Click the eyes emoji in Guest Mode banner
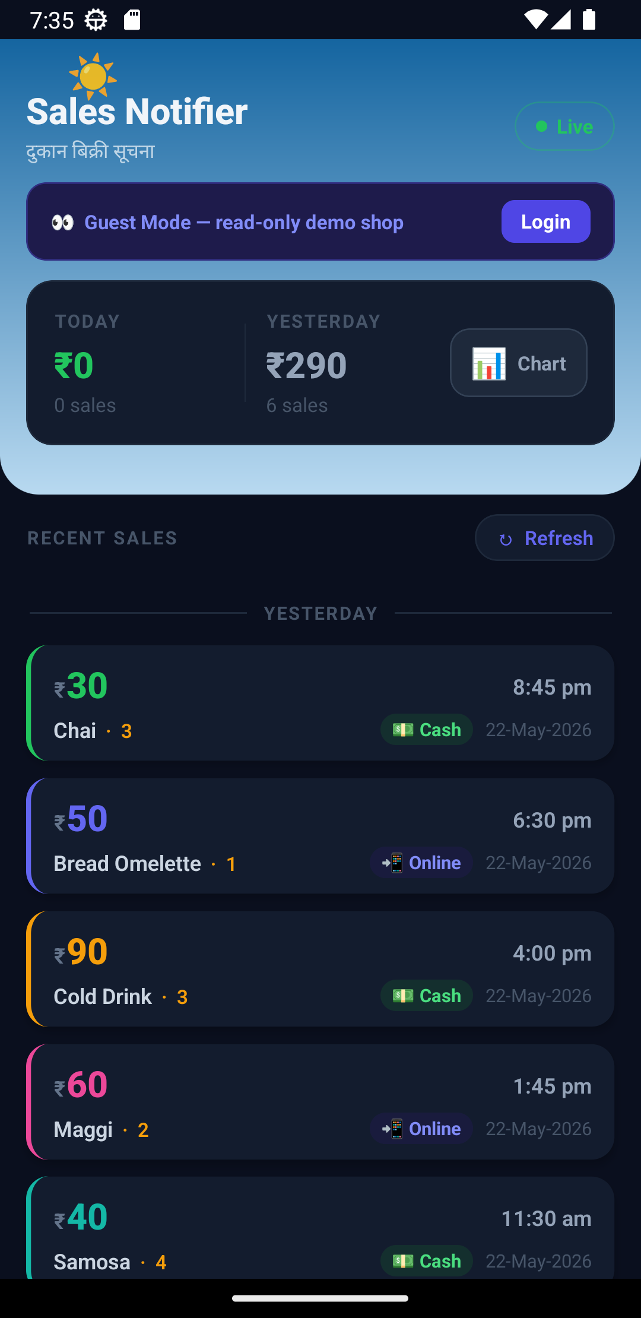 pyautogui.click(x=62, y=223)
